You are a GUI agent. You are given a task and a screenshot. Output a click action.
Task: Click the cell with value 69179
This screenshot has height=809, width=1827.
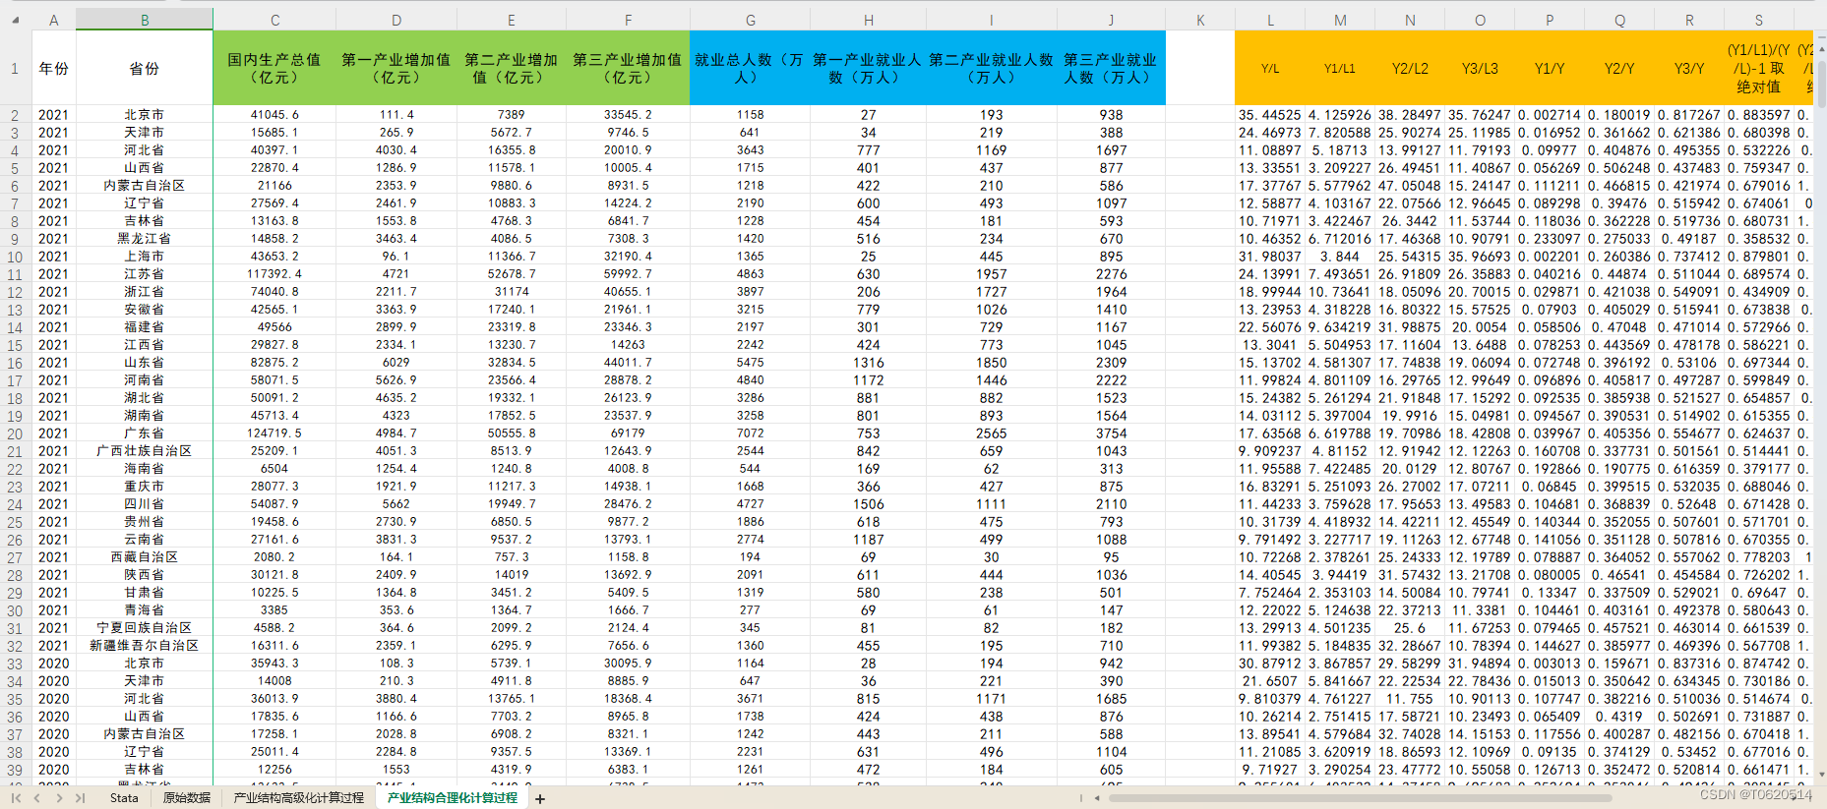628,433
